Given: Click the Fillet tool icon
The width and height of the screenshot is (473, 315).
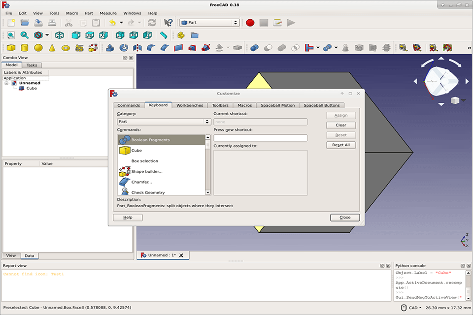Looking at the screenshot, I should click(151, 48).
